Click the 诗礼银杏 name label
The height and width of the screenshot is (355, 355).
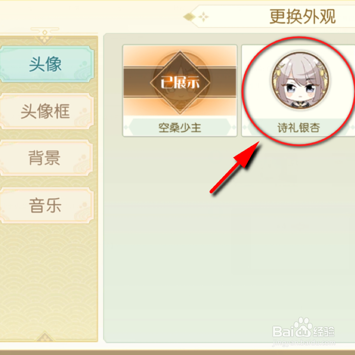tap(299, 128)
